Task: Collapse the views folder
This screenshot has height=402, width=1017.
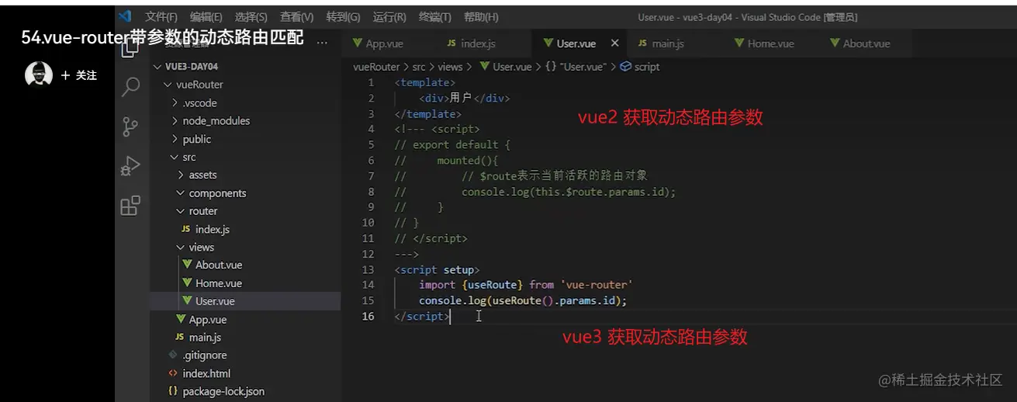Action: click(x=181, y=248)
